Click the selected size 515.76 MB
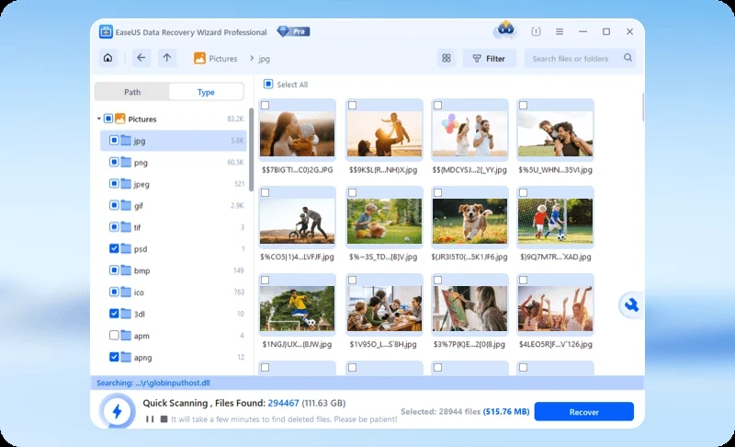The height and width of the screenshot is (447, 735). (x=506, y=411)
